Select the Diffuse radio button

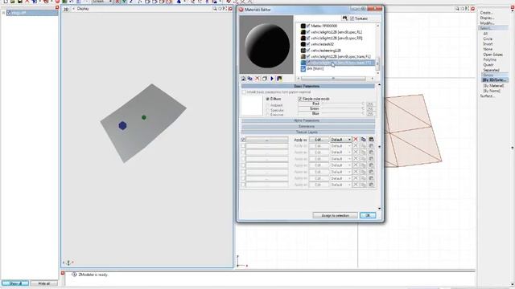pos(268,99)
